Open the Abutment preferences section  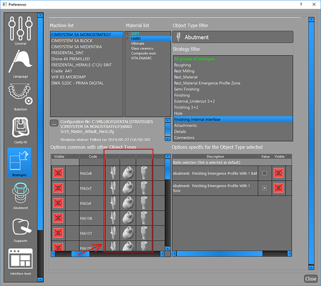coord(20,195)
